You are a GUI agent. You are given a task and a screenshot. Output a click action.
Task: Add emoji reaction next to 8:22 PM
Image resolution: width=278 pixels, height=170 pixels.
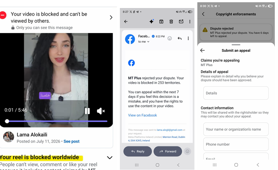click(x=170, y=38)
